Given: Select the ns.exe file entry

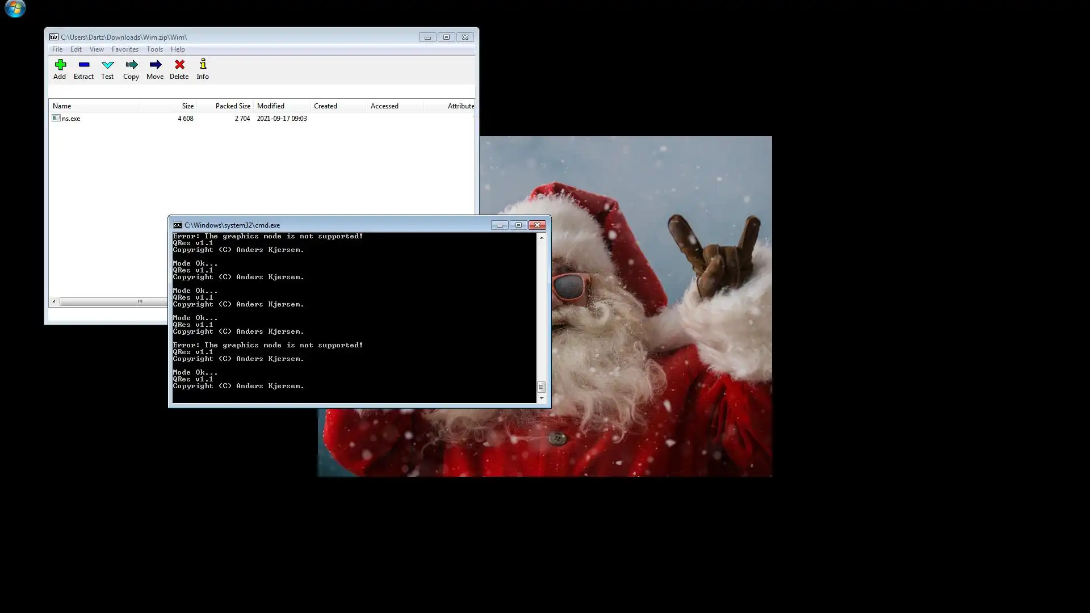Looking at the screenshot, I should pyautogui.click(x=71, y=119).
